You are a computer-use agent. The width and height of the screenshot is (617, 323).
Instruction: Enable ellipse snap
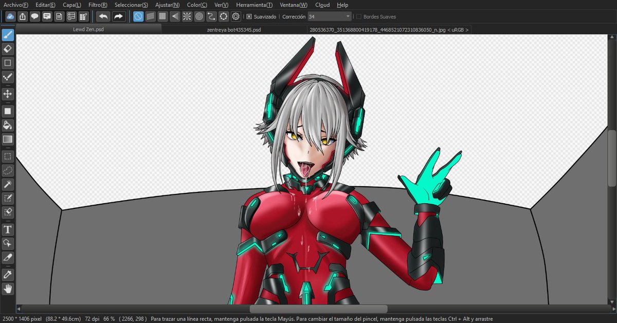tap(224, 16)
